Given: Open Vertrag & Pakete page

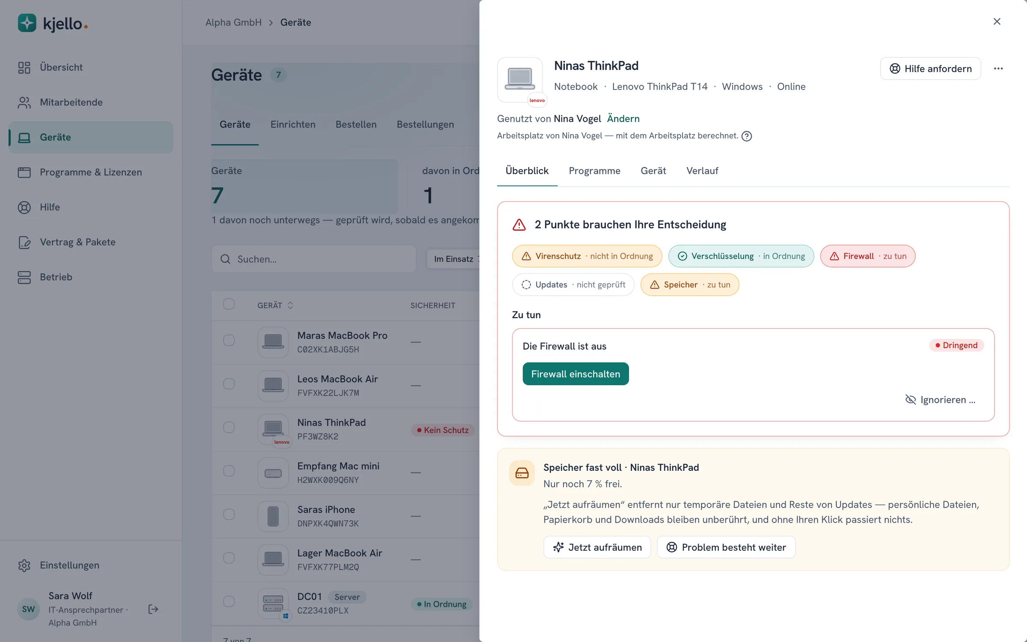Looking at the screenshot, I should (x=91, y=242).
